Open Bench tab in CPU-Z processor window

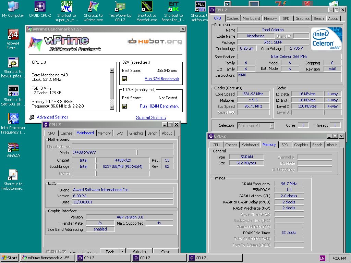click(x=318, y=18)
